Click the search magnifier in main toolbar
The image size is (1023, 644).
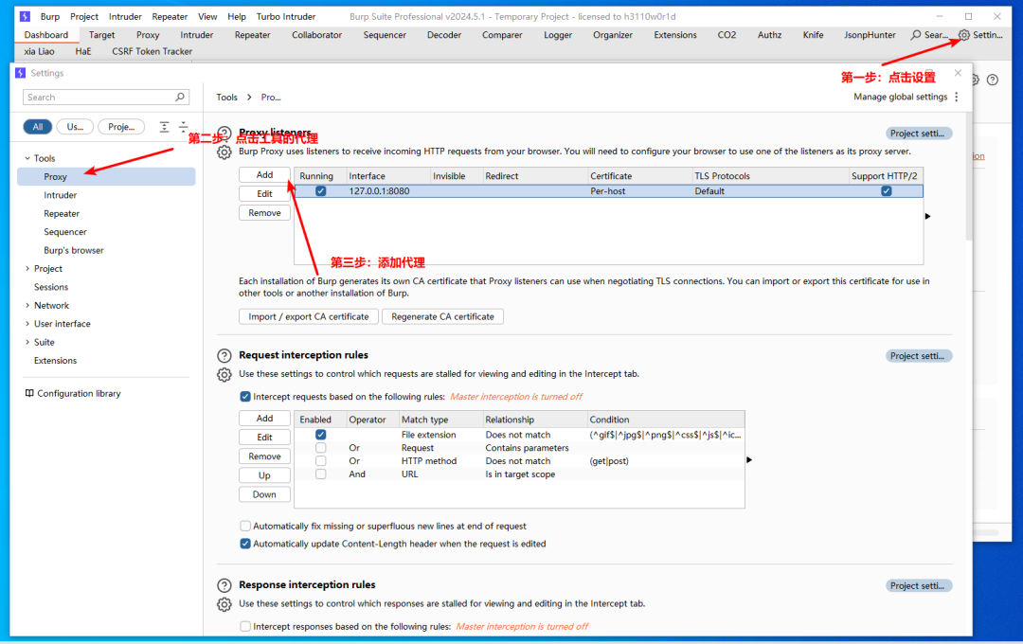tap(916, 35)
